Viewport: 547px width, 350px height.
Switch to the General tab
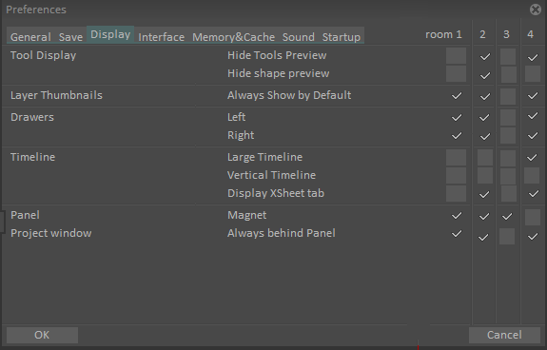30,37
